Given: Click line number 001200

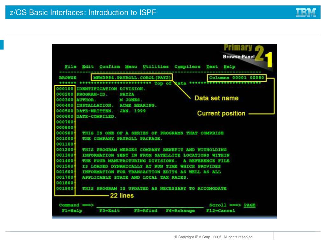Looking at the screenshot, I should 65,150.
